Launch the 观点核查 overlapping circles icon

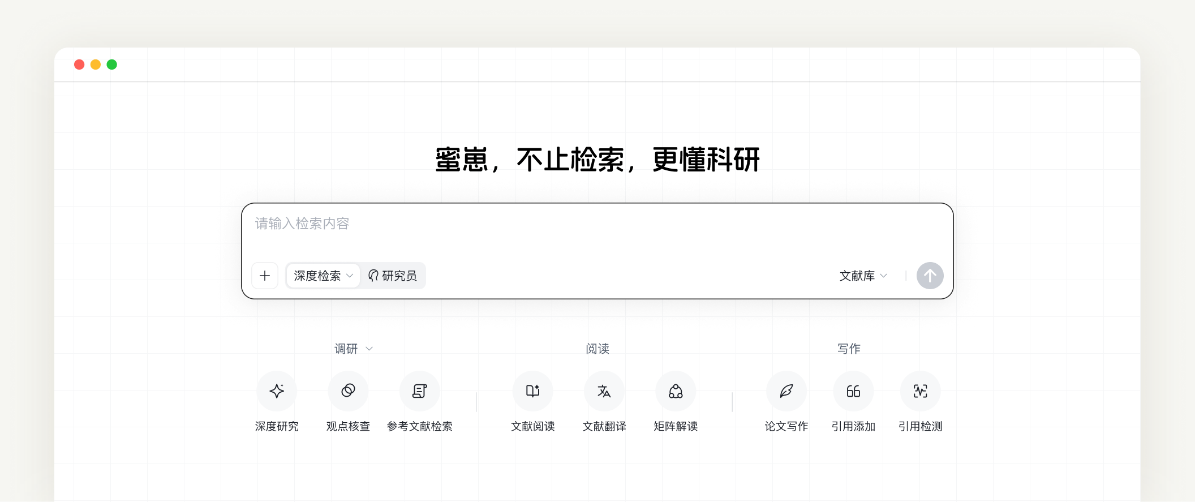coord(348,391)
